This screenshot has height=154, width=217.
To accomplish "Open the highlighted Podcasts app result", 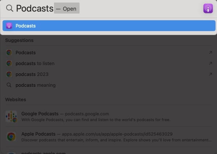I will click(x=109, y=26).
